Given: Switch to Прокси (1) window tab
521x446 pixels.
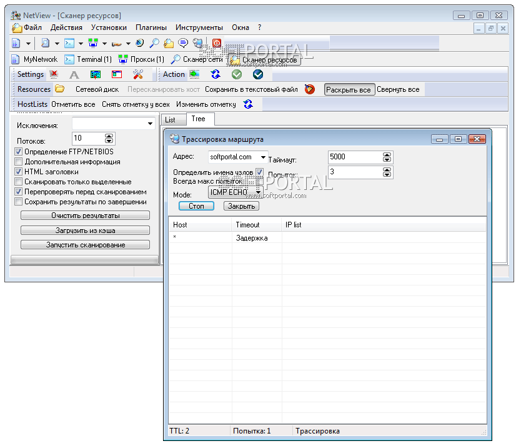Looking at the screenshot, I should tap(141, 59).
